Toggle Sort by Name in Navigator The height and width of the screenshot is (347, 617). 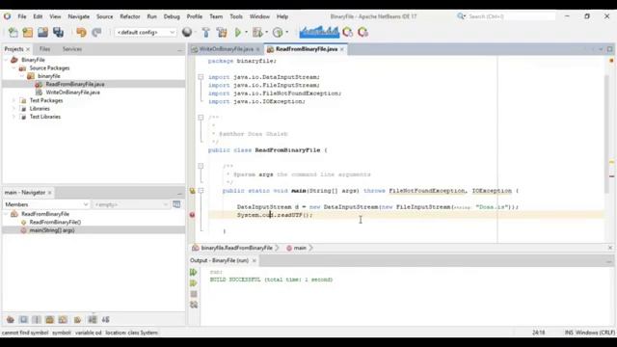[93, 319]
